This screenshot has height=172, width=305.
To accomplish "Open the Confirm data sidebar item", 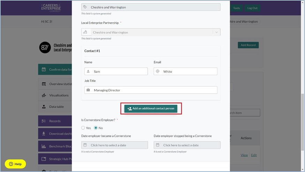I will click(56, 70).
